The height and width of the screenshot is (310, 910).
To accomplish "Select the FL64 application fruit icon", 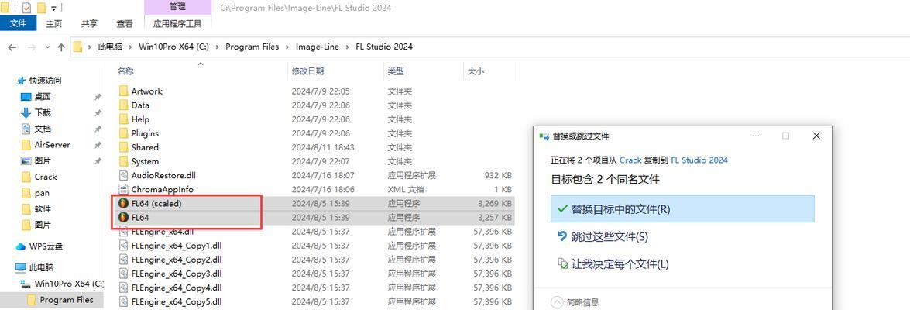I will (x=123, y=217).
